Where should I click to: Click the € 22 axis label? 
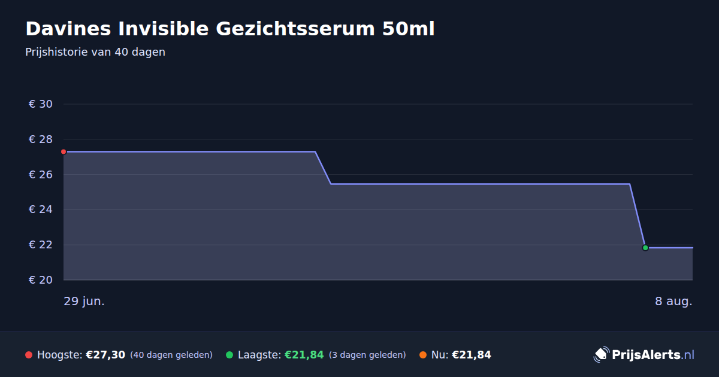[41, 245]
